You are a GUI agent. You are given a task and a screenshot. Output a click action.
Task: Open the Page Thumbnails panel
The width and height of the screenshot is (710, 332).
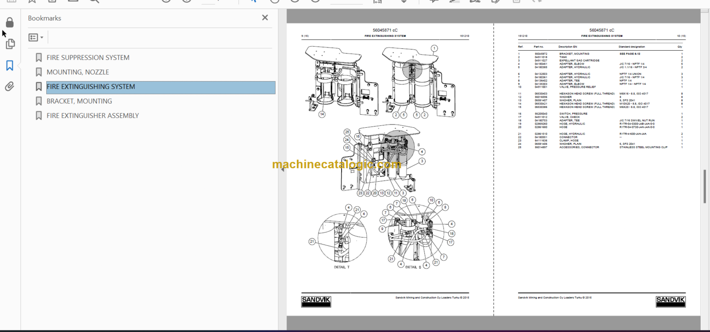coord(10,44)
